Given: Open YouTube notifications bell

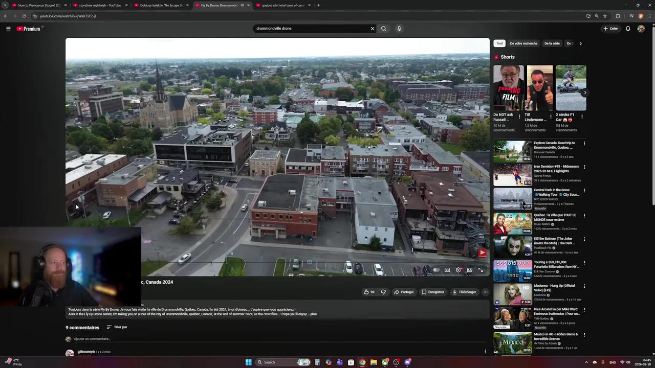Looking at the screenshot, I should [x=628, y=29].
